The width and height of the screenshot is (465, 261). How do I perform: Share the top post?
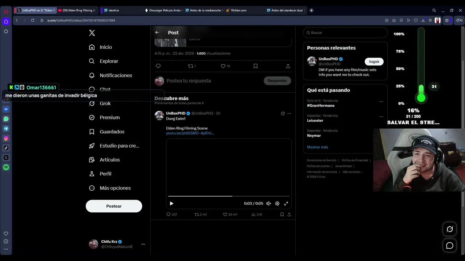(288, 66)
